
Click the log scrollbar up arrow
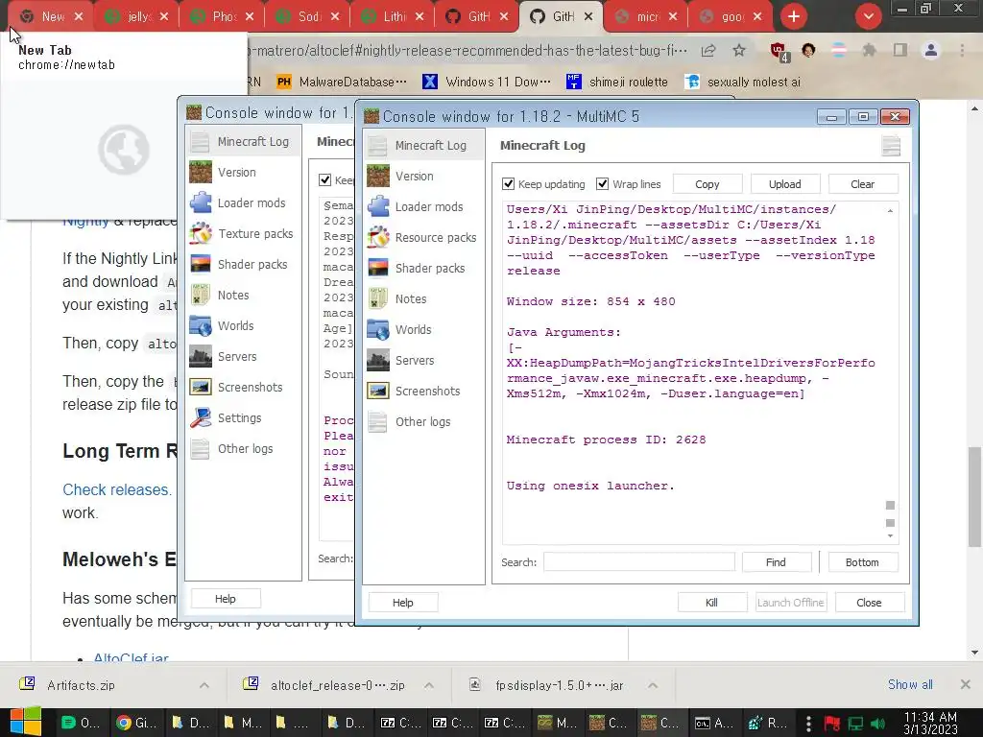click(890, 210)
